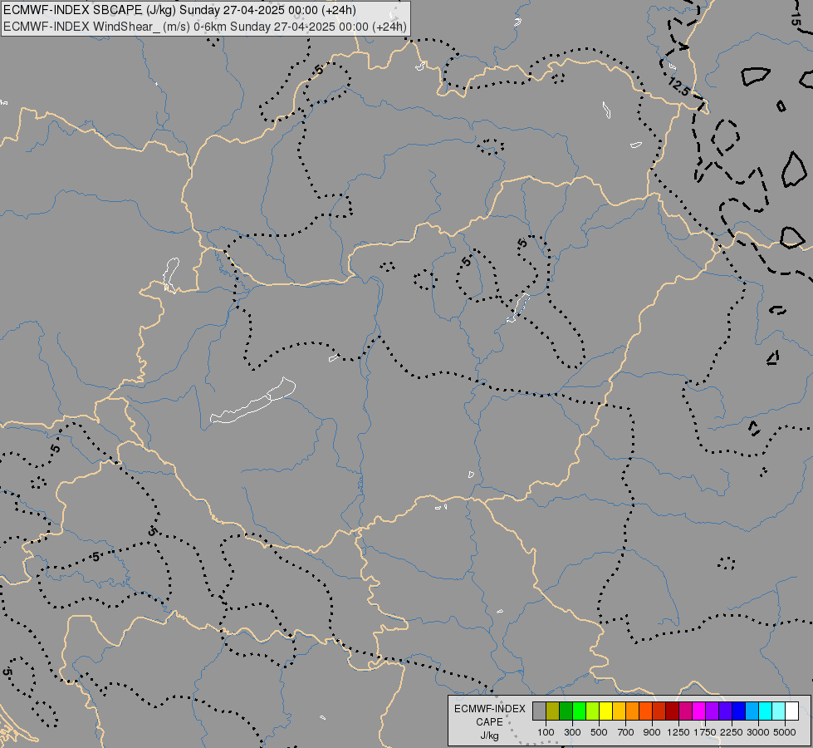Click the '700' legend value

pos(625,732)
